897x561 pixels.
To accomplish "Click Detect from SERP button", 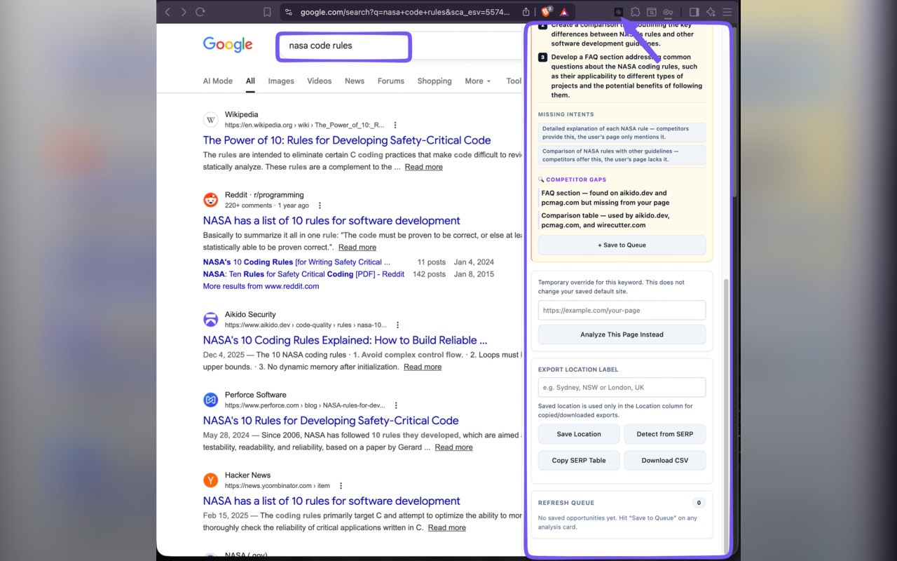I will pos(665,434).
